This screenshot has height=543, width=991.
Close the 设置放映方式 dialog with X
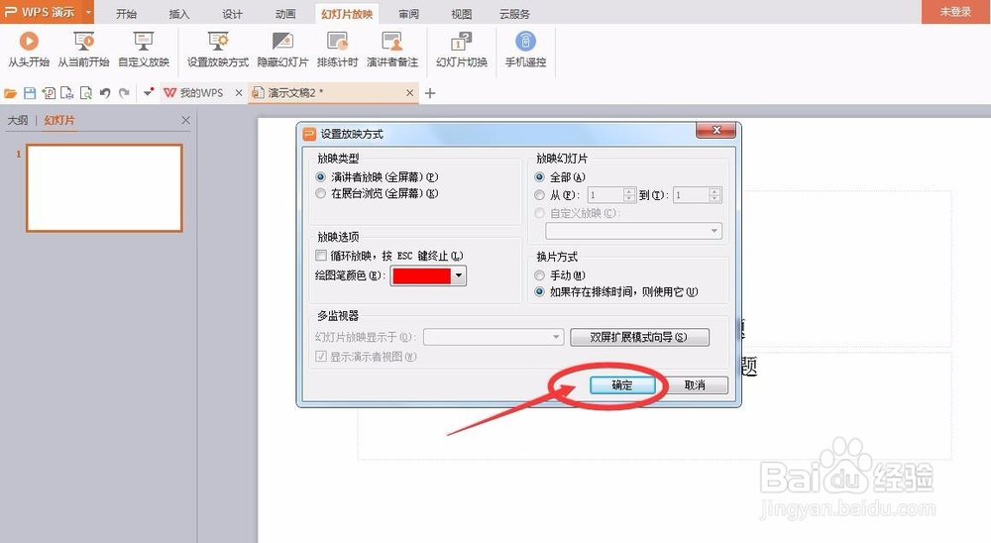click(716, 130)
